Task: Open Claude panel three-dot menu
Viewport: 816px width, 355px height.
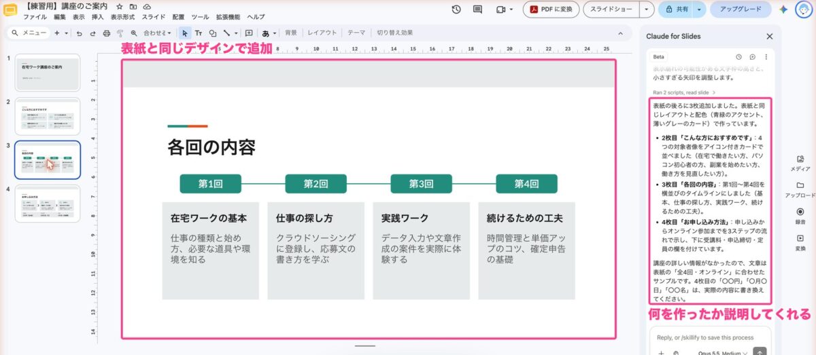Action: [766, 57]
